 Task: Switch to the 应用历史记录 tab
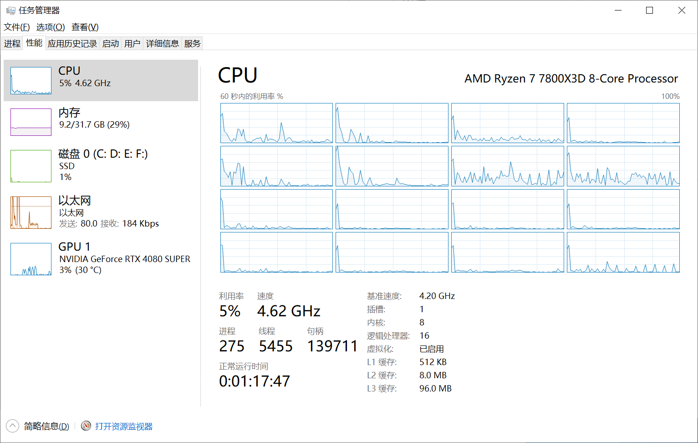point(72,43)
